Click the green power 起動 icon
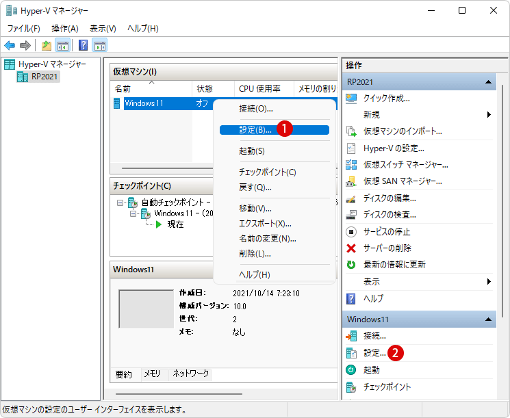This screenshot has height=418, width=510. click(351, 370)
